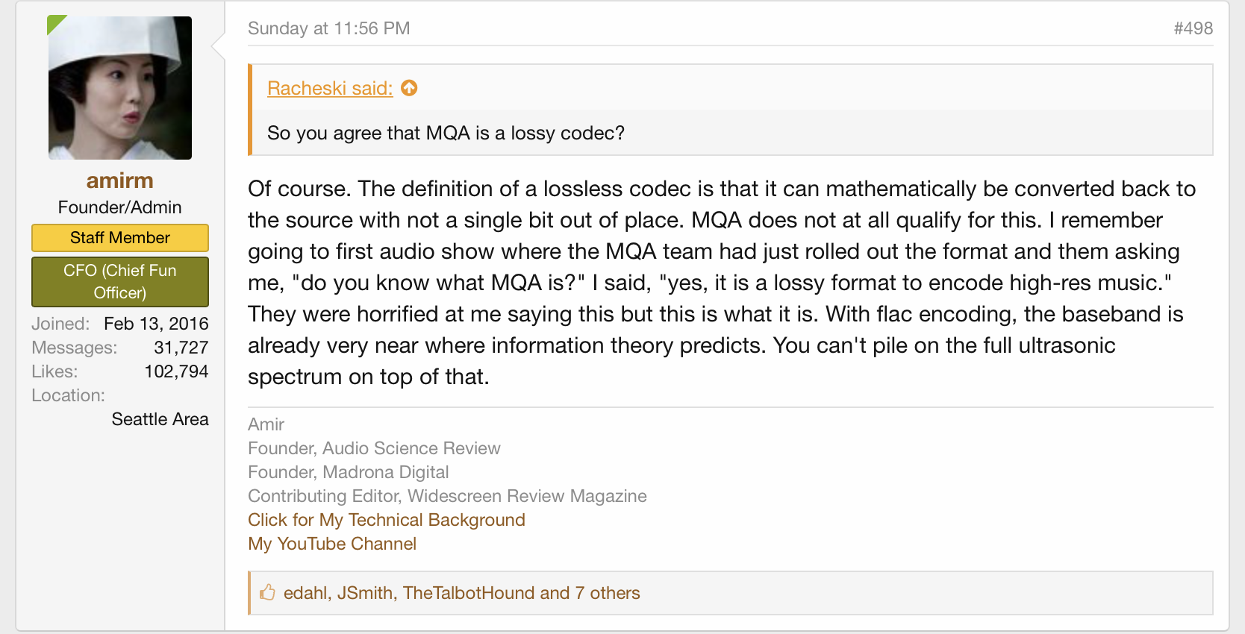Open amirm's avatar picture
The image size is (1245, 634).
click(120, 88)
